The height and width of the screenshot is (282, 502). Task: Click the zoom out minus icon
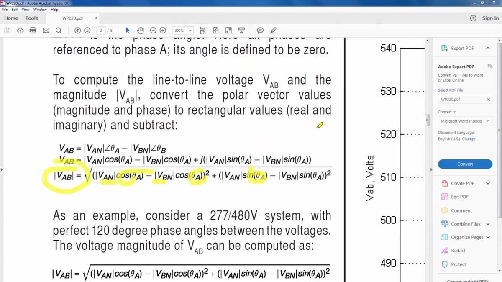[153, 31]
